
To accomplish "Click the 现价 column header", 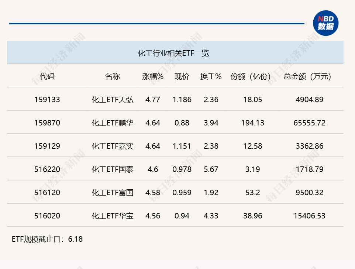I will 182,76.
